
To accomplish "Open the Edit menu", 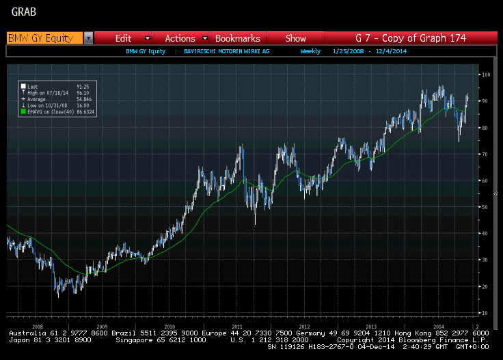I will pyautogui.click(x=123, y=38).
